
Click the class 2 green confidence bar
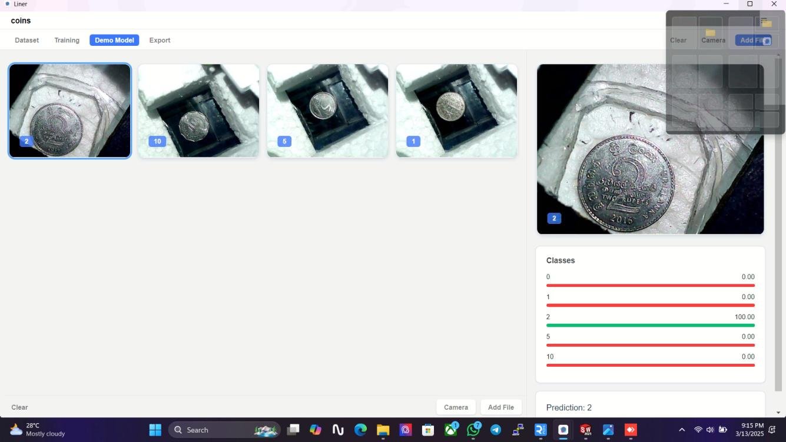coord(650,325)
